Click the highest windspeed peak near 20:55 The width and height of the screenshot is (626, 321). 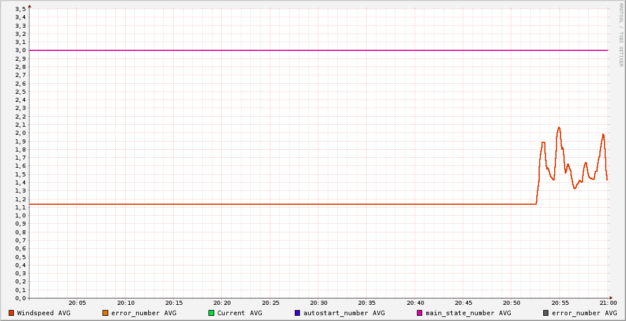[x=559, y=127]
